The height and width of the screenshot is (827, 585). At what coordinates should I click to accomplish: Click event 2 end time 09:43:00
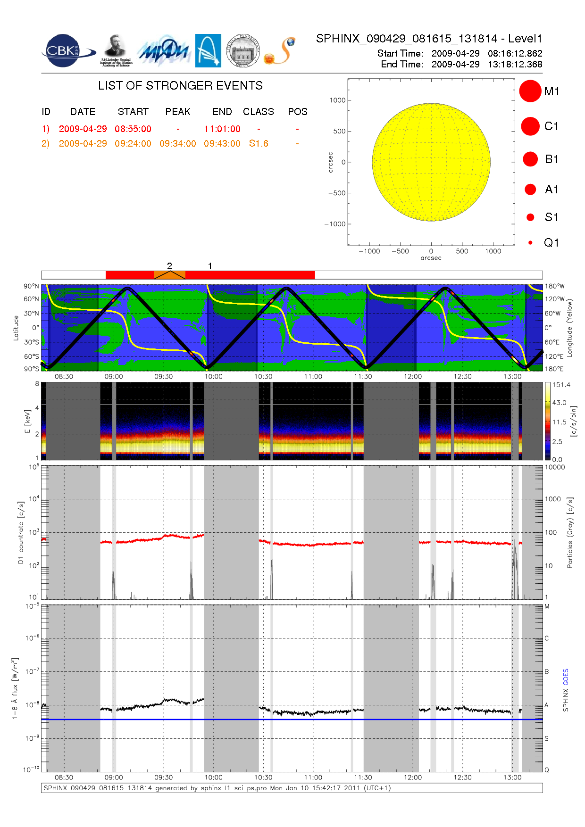[222, 143]
